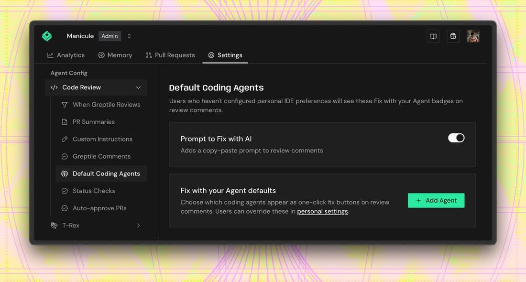Switch to the Pull Requests tab
Viewport: 526px width, 282px height.
coord(170,55)
